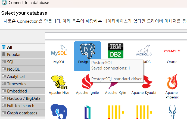Select the Apache Ignite flame icon
The image size is (187, 119).
click(x=87, y=82)
